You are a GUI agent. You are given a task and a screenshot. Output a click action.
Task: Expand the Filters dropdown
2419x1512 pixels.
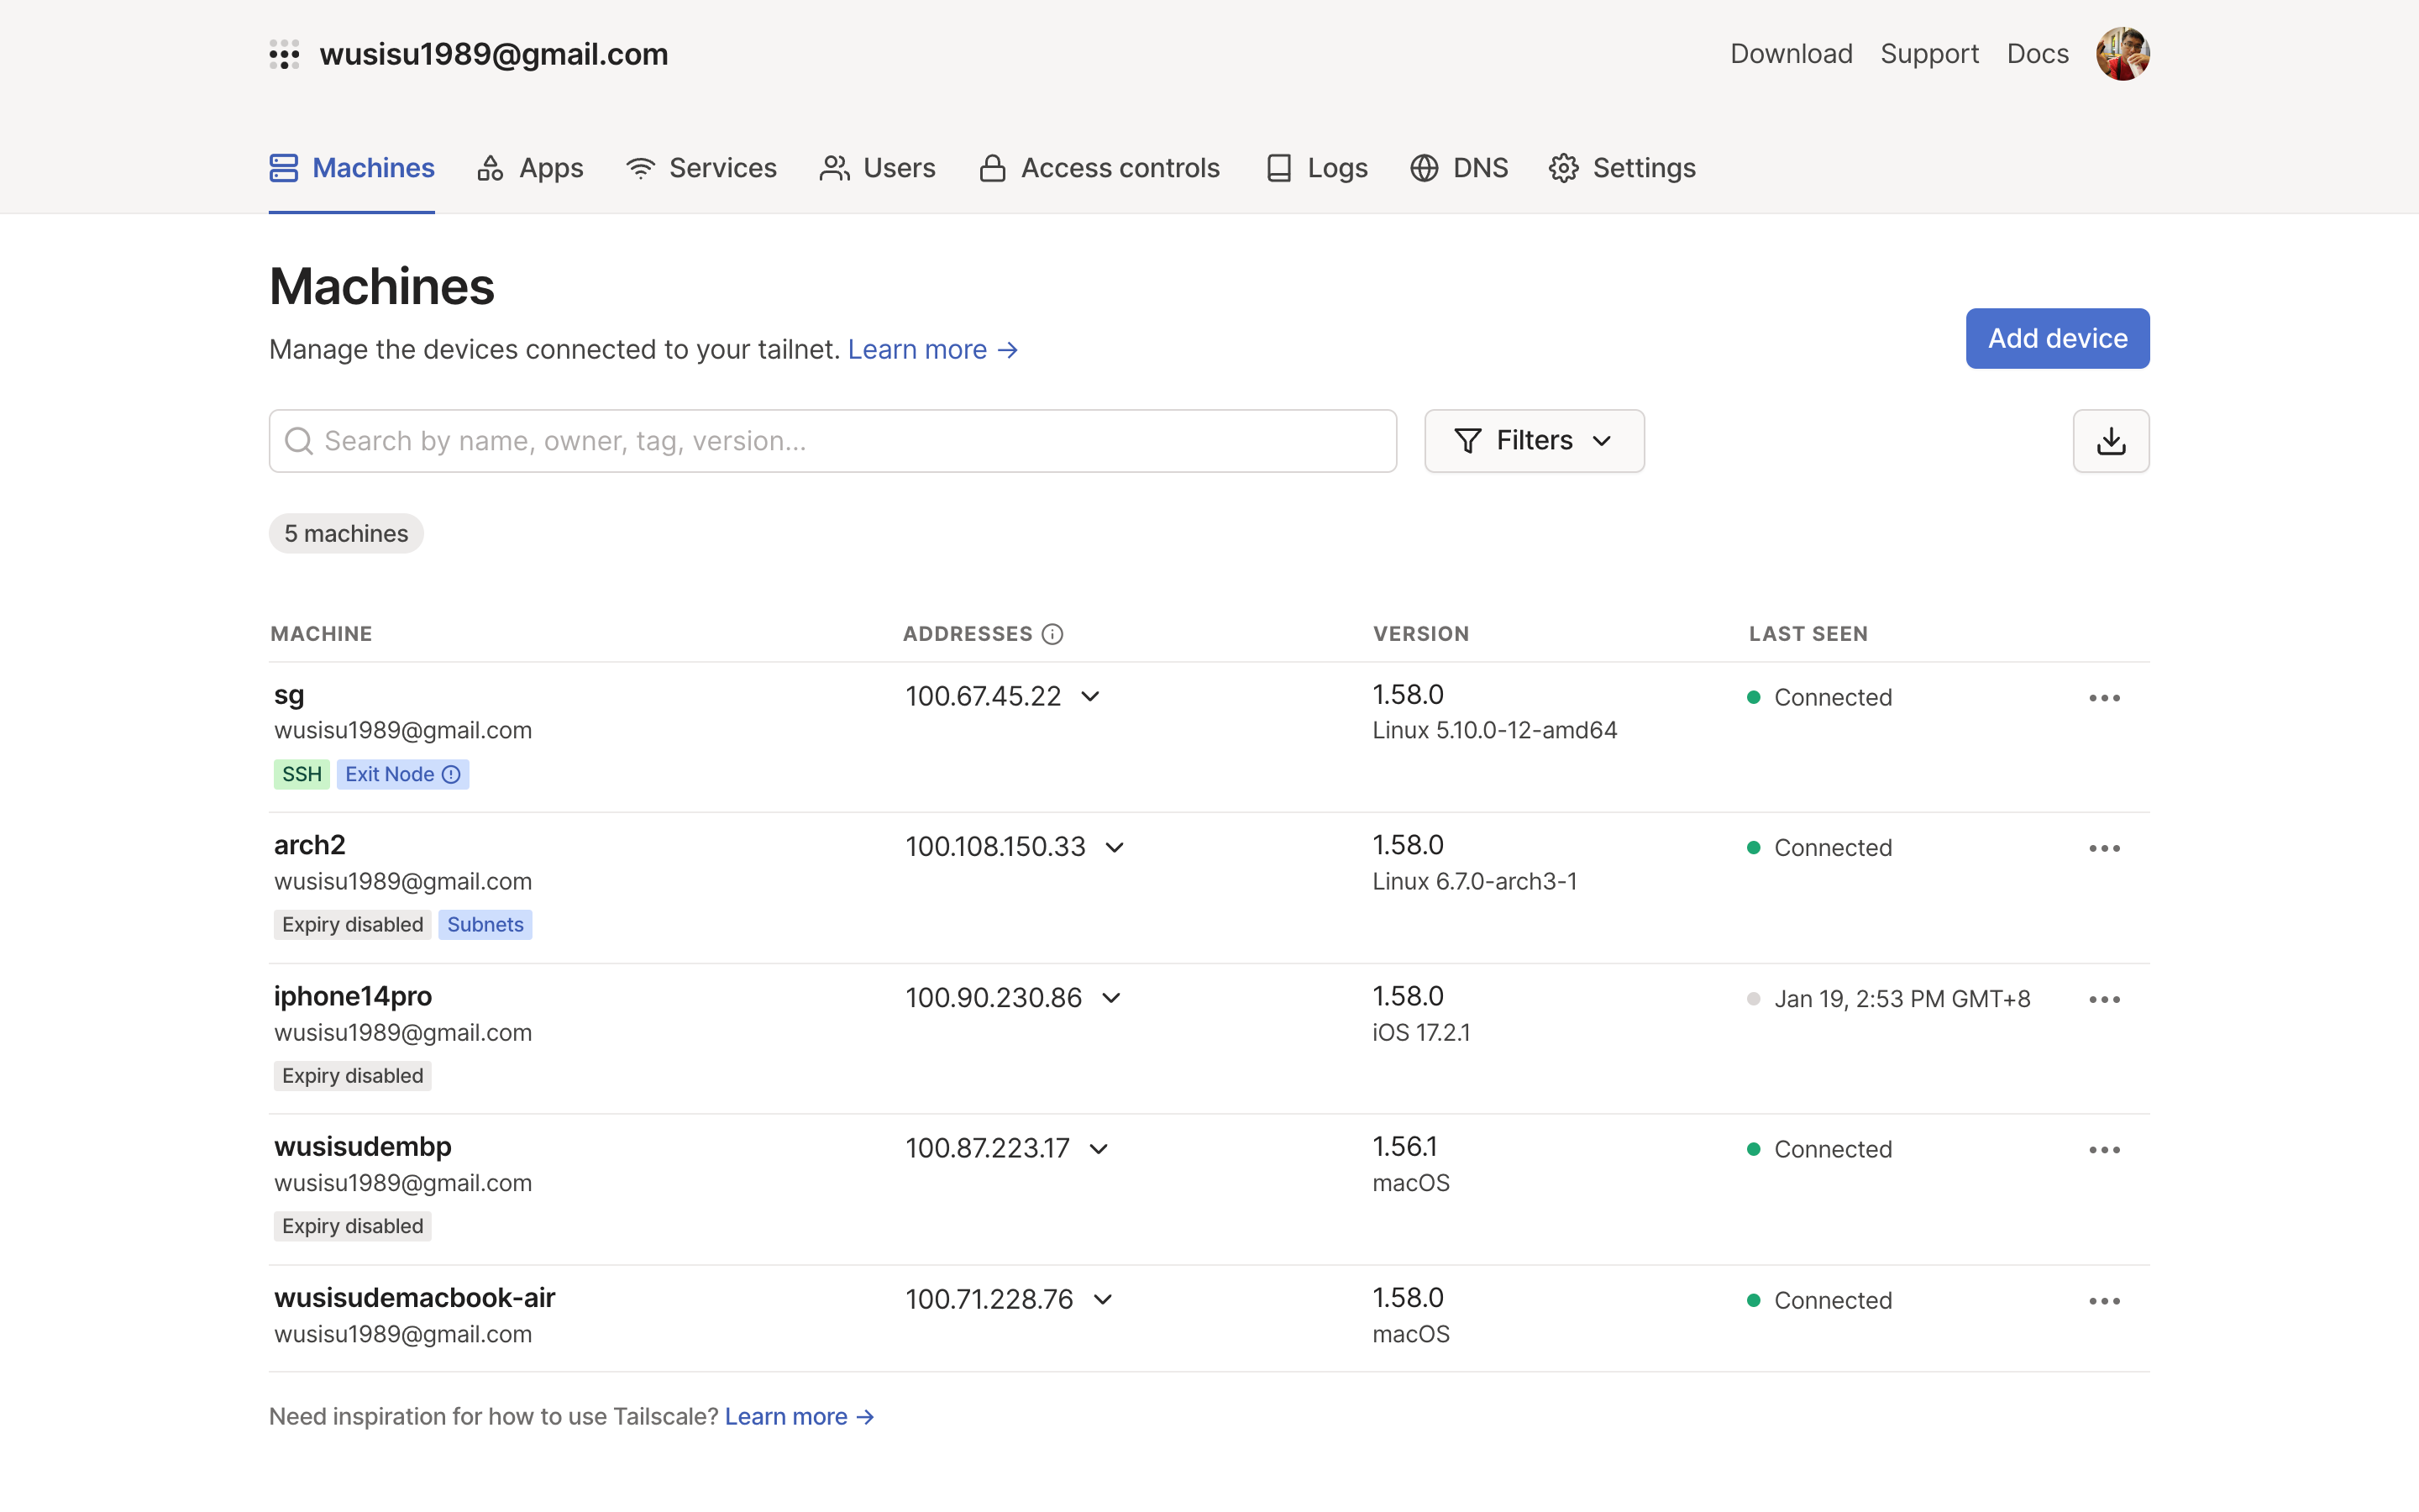[1534, 441]
